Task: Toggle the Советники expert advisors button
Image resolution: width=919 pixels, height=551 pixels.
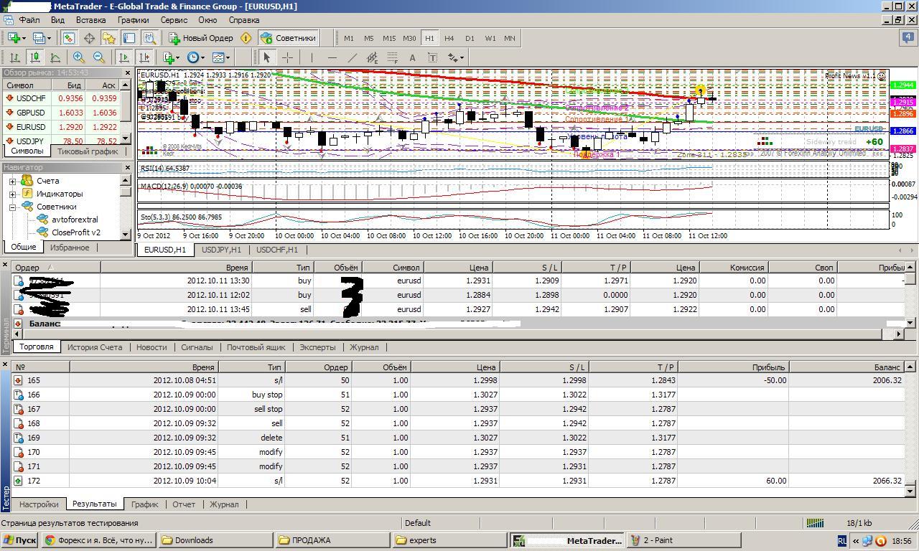Action: click(x=288, y=38)
